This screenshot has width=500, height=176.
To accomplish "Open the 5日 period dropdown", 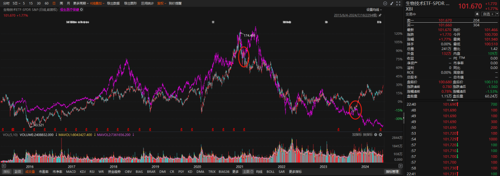I will pyautogui.click(x=17, y=3).
